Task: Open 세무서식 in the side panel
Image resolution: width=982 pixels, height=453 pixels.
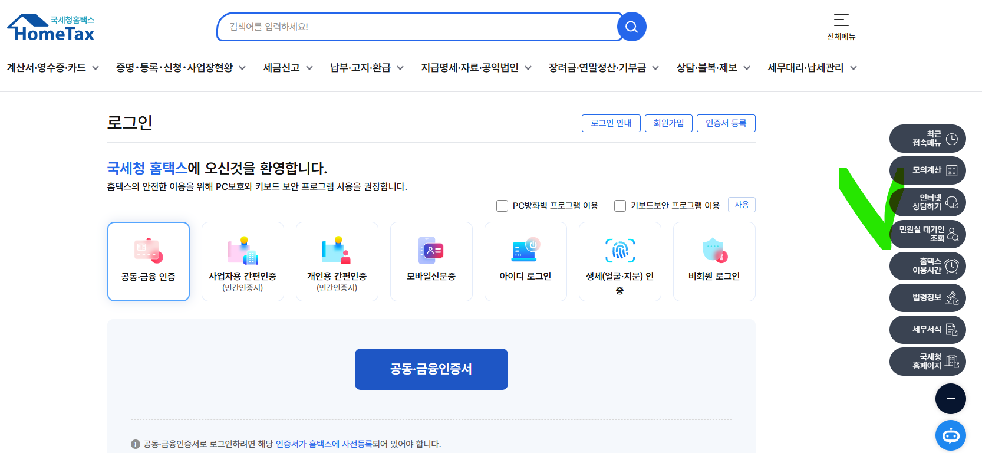Action: point(928,330)
